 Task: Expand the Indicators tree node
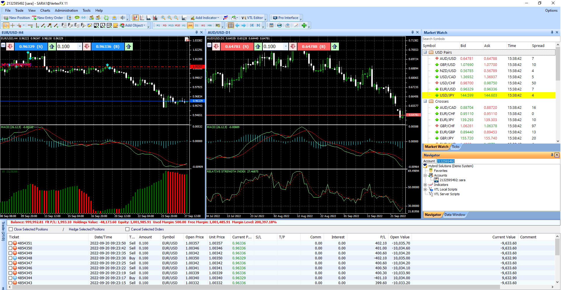pyautogui.click(x=425, y=185)
